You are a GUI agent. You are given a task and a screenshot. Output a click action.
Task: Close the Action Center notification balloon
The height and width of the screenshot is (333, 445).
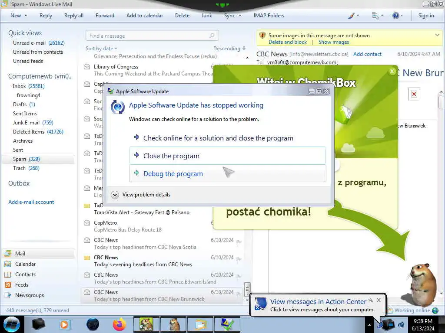tap(379, 300)
